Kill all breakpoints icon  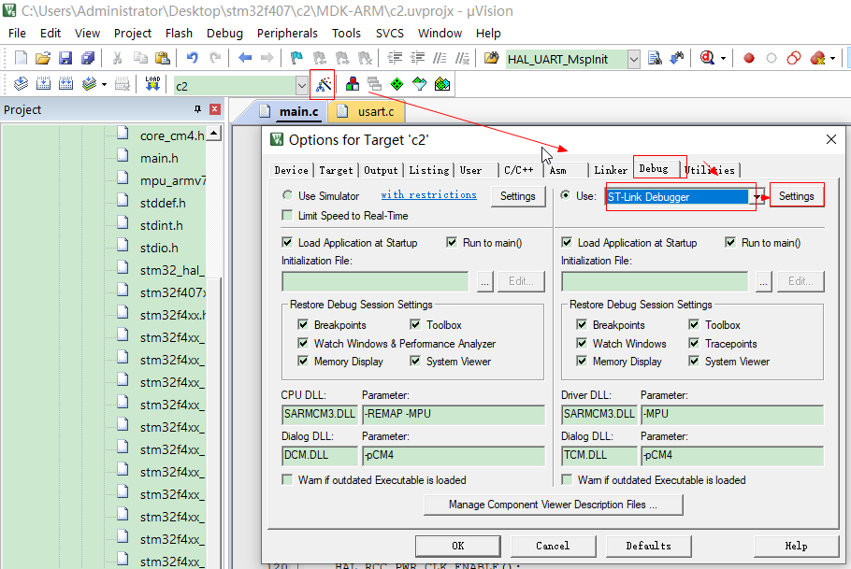tap(817, 58)
